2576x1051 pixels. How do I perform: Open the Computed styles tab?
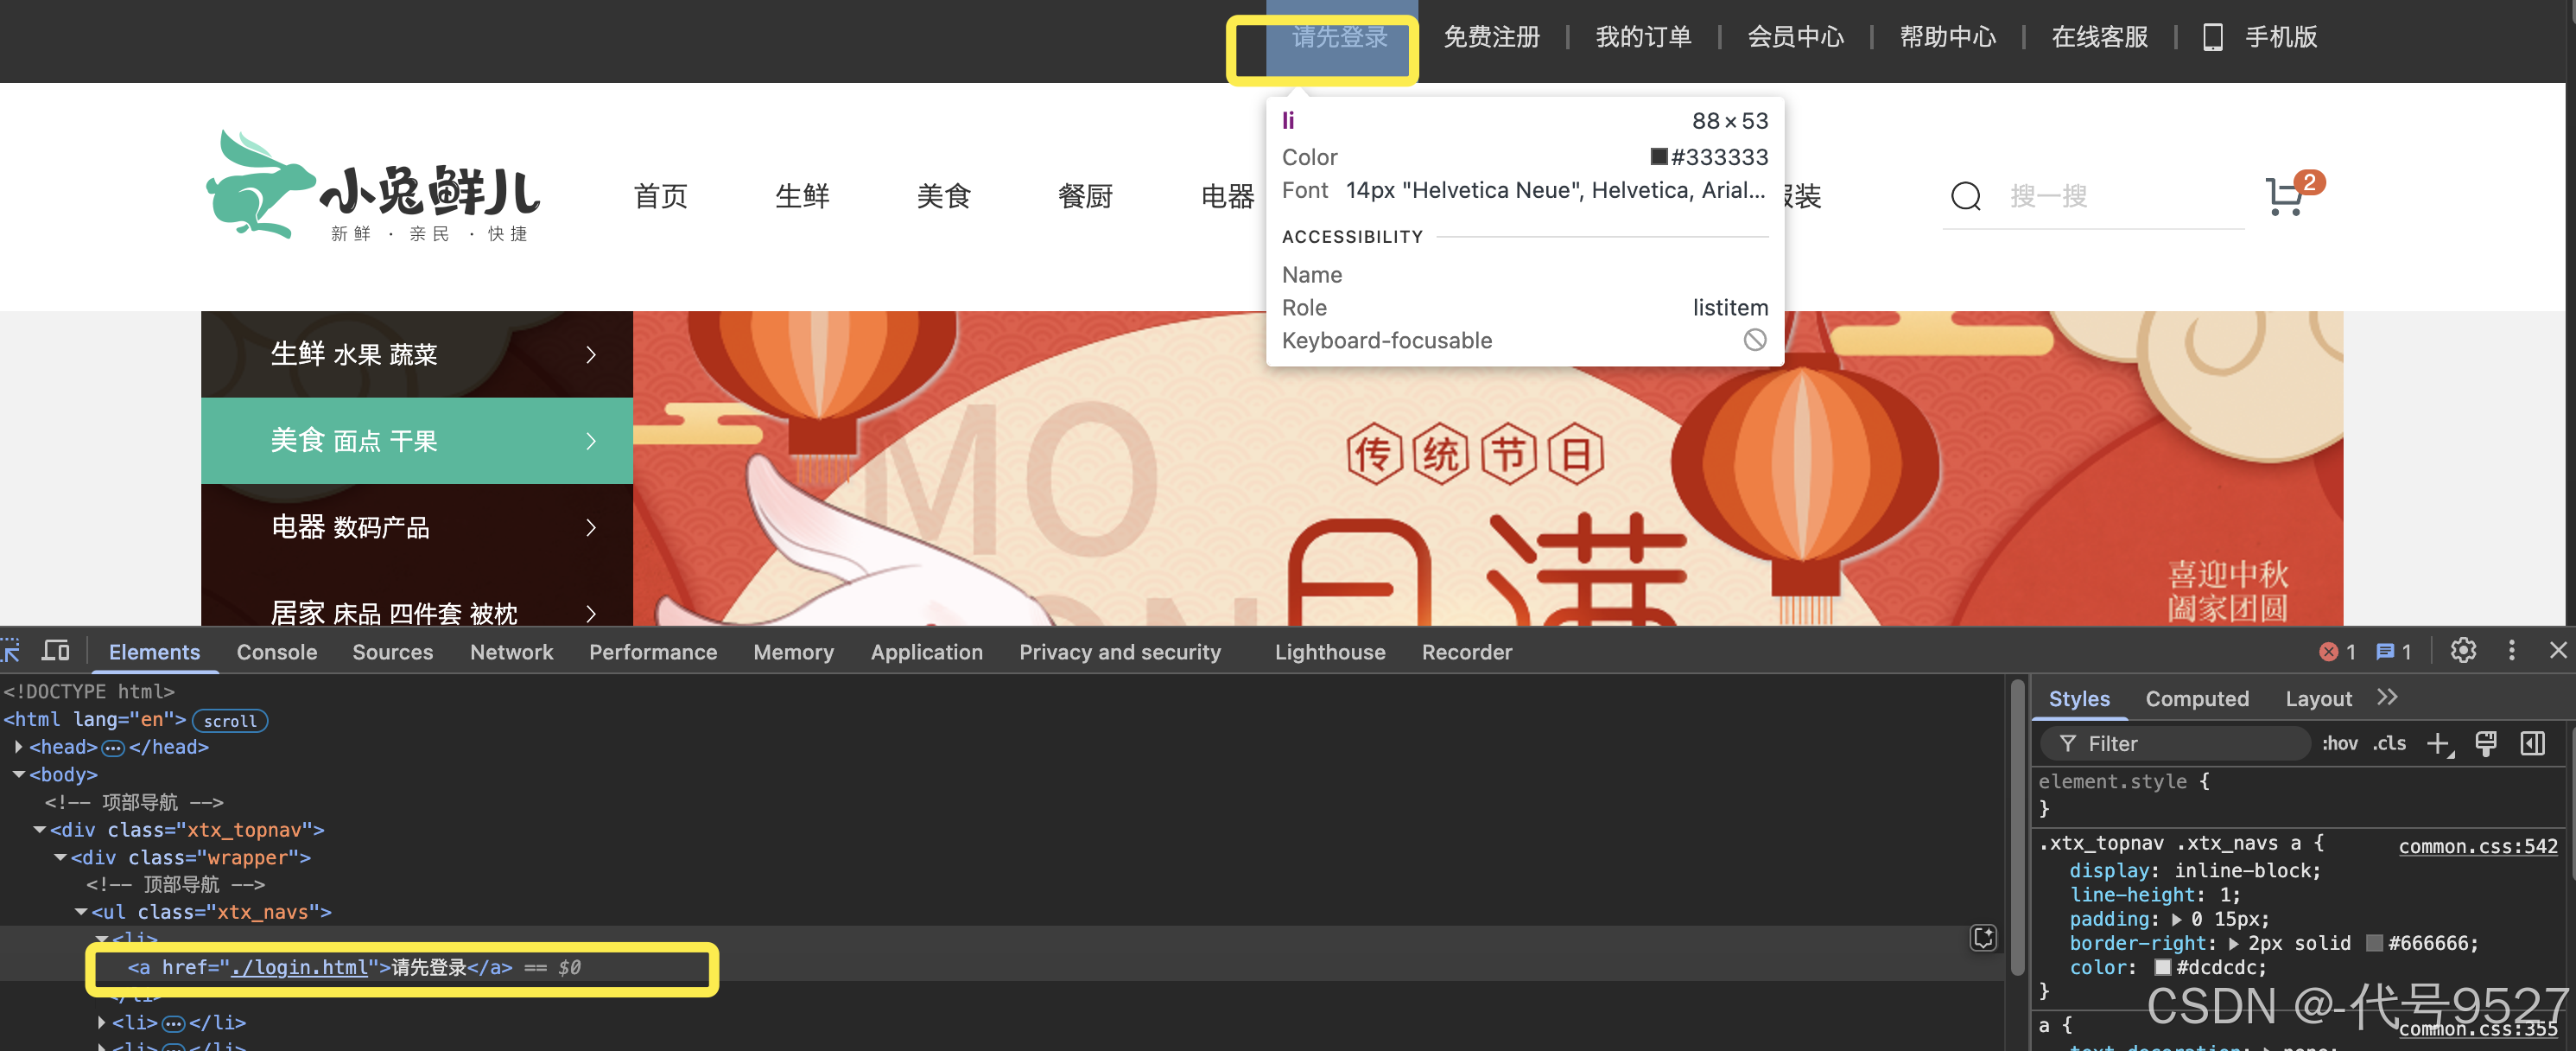point(2196,698)
